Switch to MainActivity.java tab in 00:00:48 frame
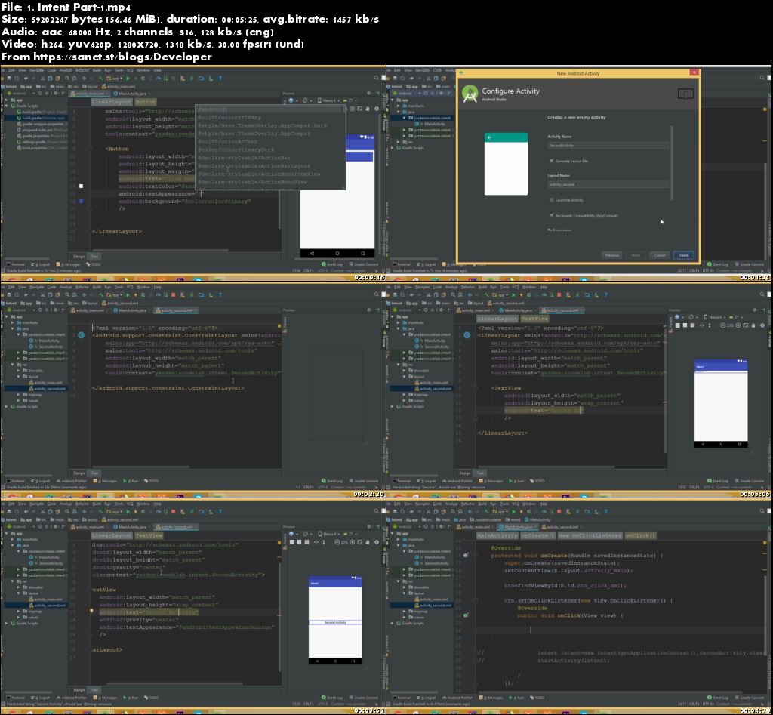This screenshot has height=715, width=773. 131,93
